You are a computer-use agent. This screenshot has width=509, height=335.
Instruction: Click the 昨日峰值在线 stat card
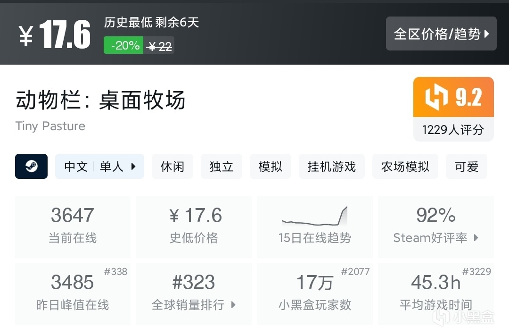pyautogui.click(x=73, y=294)
